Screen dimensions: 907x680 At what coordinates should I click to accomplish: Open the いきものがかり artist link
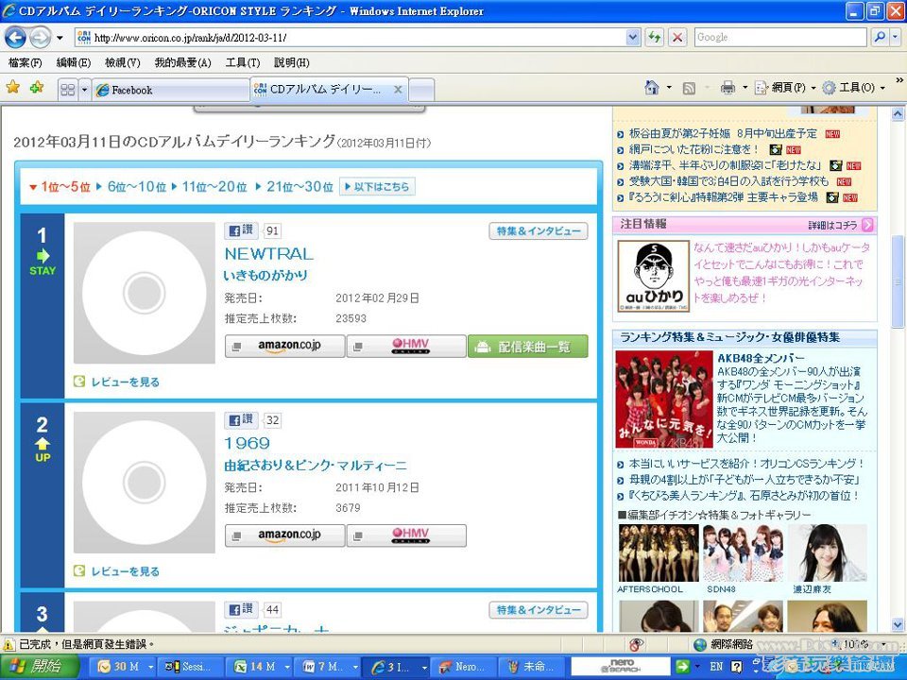[x=265, y=276]
